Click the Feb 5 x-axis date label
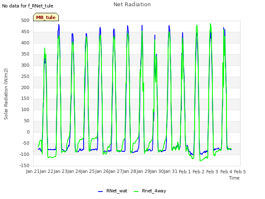 click(x=240, y=172)
